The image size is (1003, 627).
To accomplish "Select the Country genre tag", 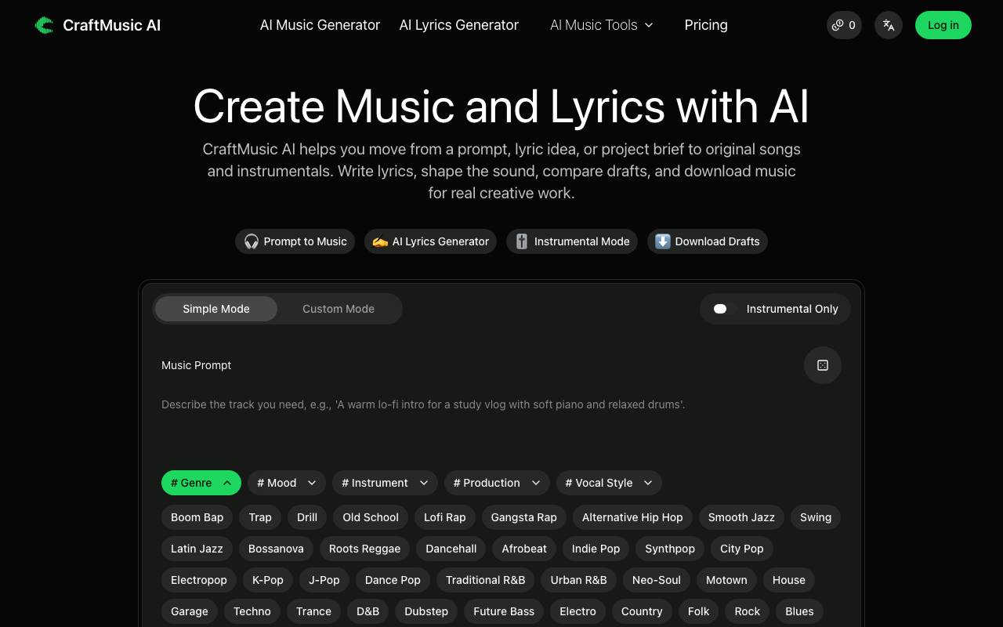I will (642, 611).
